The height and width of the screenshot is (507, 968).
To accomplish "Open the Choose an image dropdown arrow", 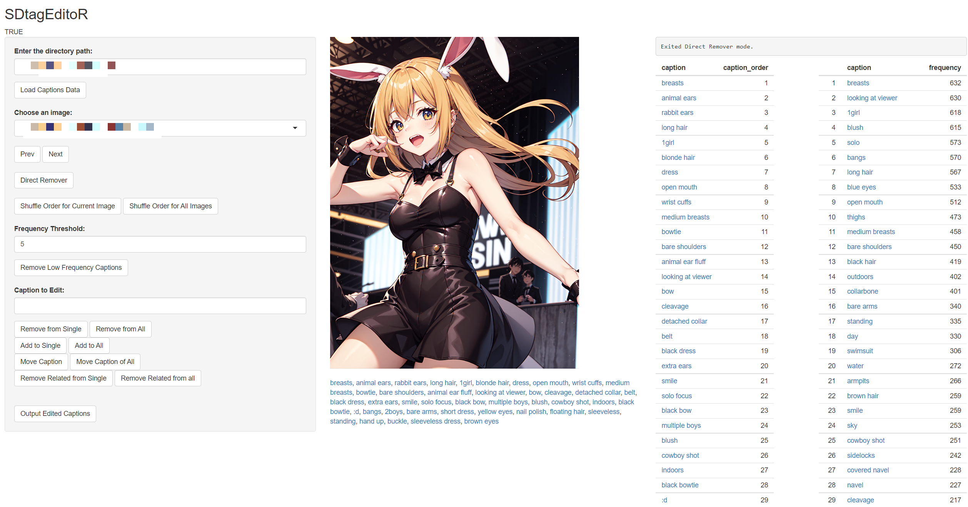I will click(x=295, y=128).
